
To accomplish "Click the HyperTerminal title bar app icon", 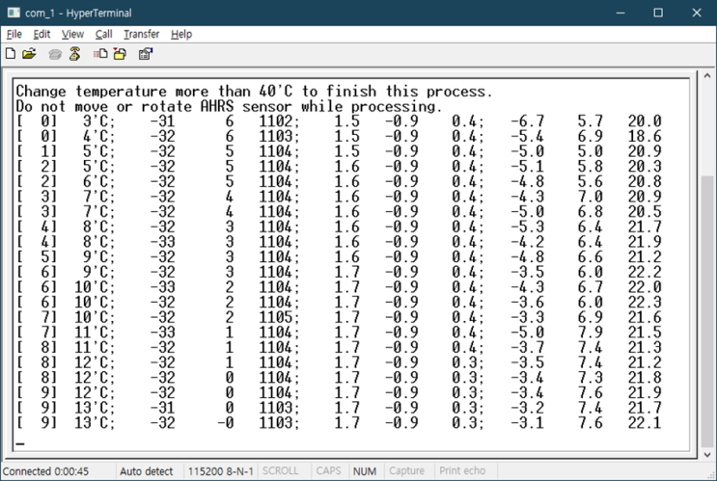I will 14,13.
